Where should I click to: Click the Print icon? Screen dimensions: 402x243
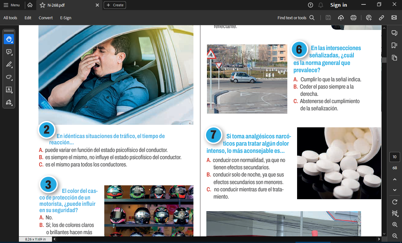click(353, 18)
